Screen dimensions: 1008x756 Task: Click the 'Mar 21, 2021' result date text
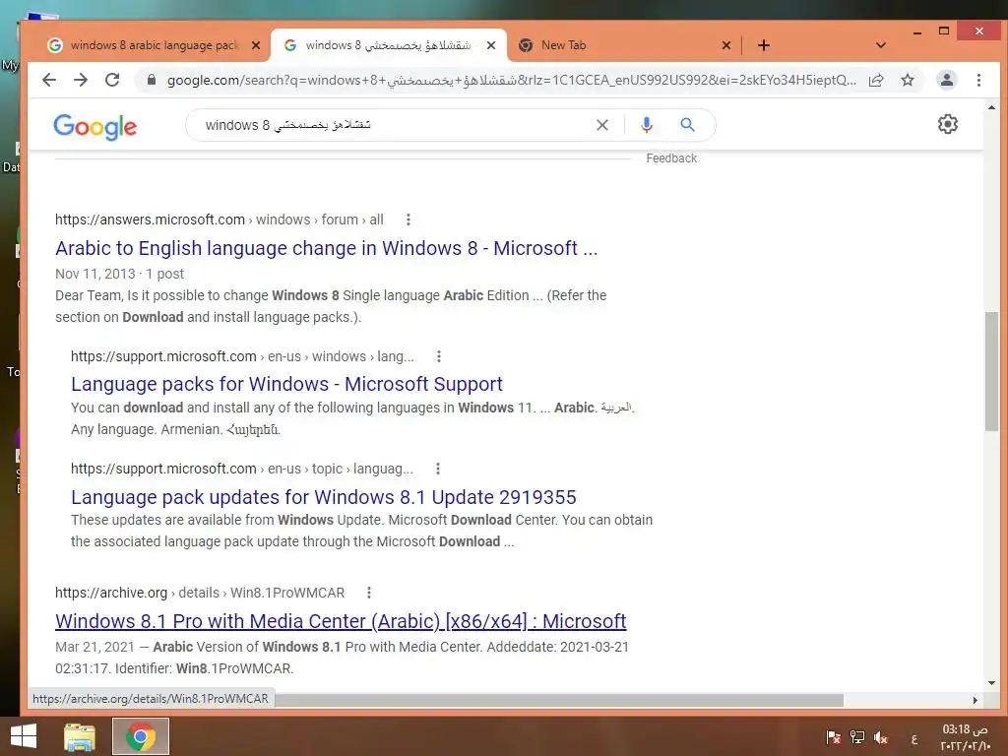tap(95, 647)
